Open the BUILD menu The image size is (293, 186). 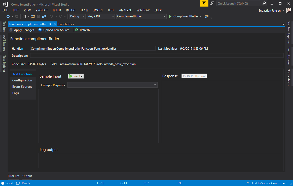pos(57,10)
